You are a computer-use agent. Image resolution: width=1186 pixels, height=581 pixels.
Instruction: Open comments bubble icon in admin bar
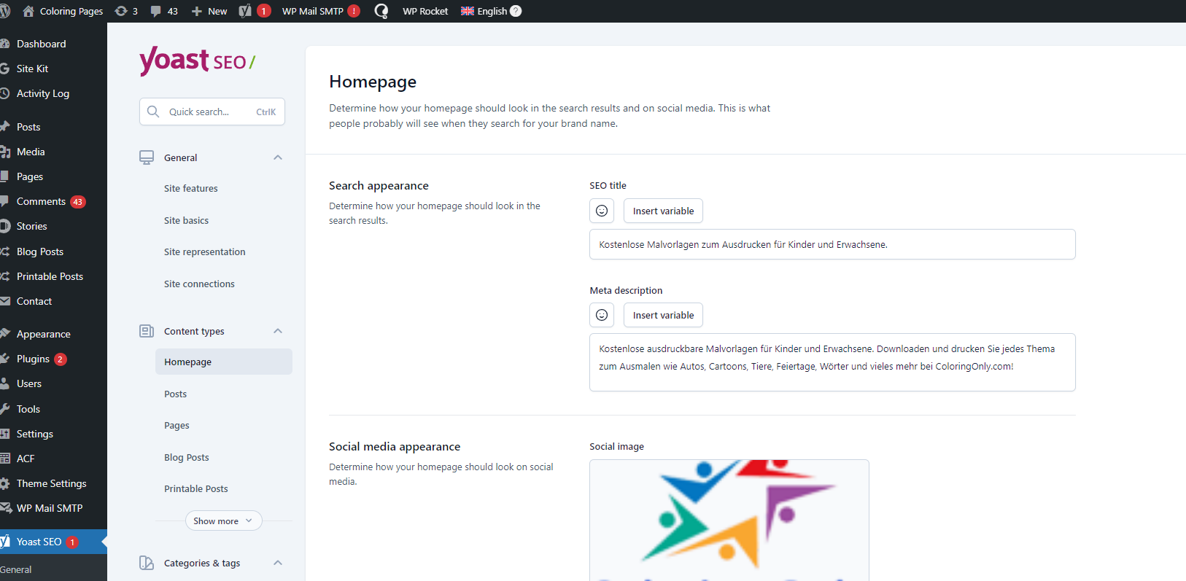coord(155,11)
